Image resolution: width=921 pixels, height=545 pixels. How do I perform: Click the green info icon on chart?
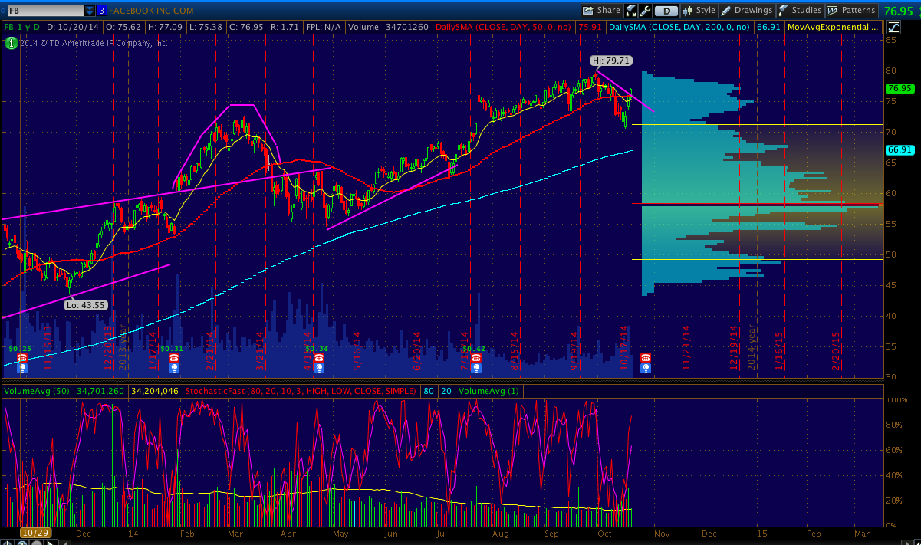[11, 43]
